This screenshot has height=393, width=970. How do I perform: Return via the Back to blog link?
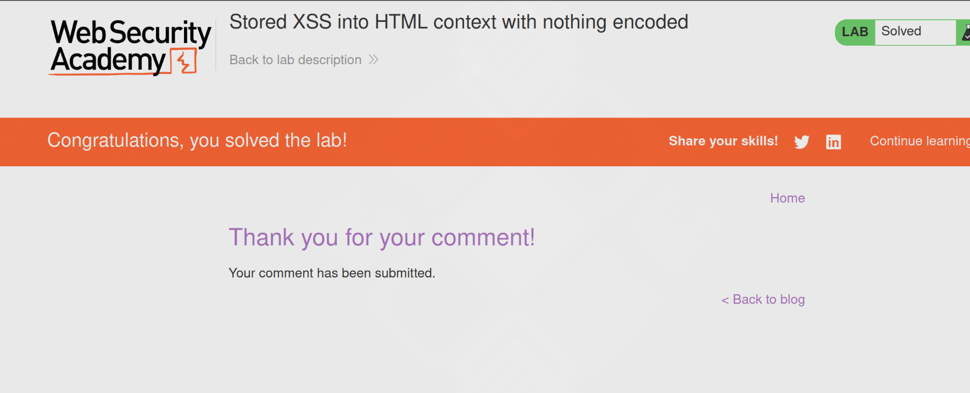[x=768, y=300]
